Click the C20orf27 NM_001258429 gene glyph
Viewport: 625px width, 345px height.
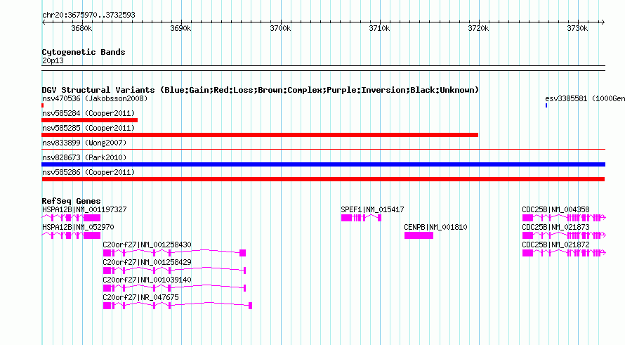(174, 271)
